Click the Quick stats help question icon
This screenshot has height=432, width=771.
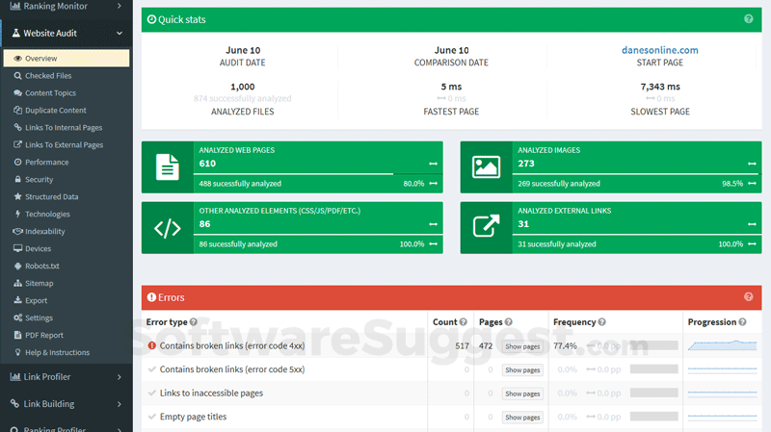point(749,19)
